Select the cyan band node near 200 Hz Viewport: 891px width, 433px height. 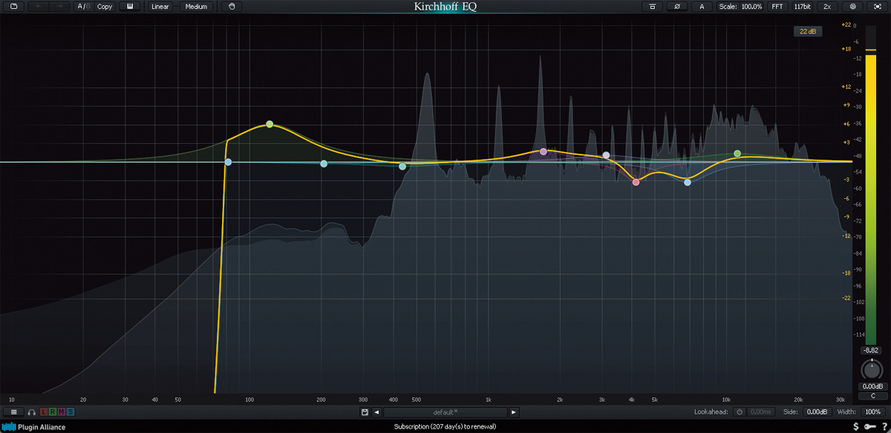tap(324, 163)
